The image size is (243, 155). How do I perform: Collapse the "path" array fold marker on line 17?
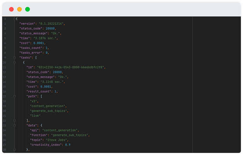tap(14, 96)
